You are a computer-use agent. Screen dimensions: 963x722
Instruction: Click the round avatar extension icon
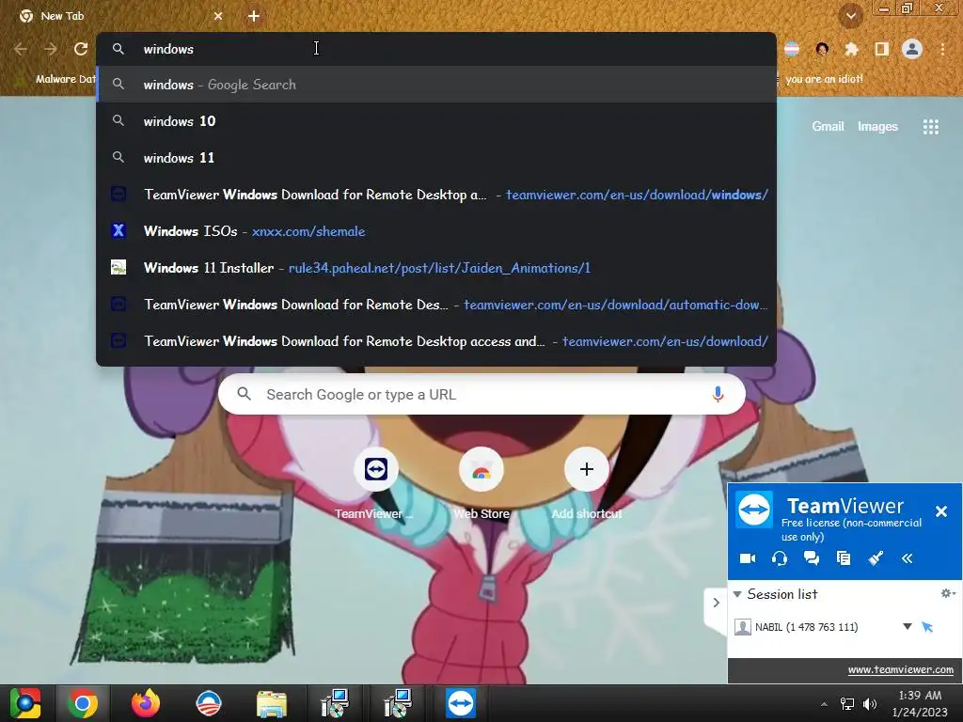coord(822,49)
